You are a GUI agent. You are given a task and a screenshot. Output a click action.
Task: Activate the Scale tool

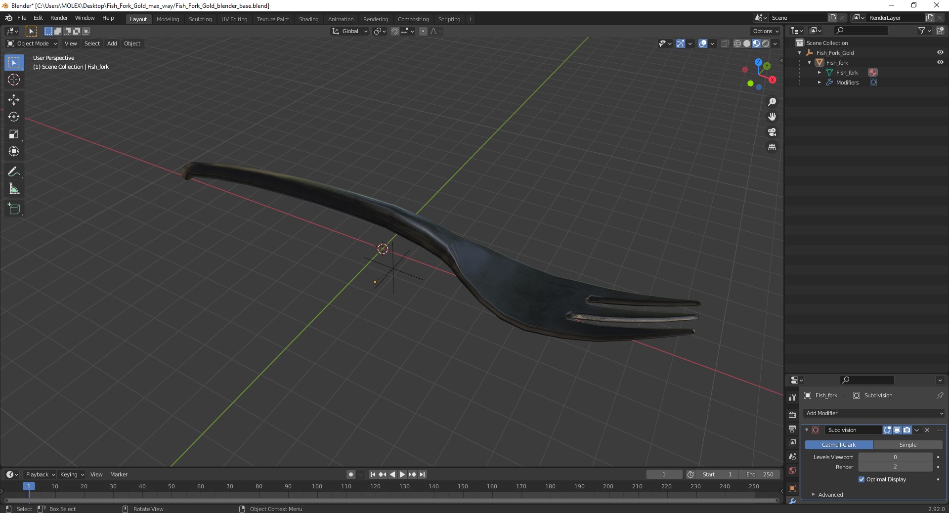coord(14,134)
